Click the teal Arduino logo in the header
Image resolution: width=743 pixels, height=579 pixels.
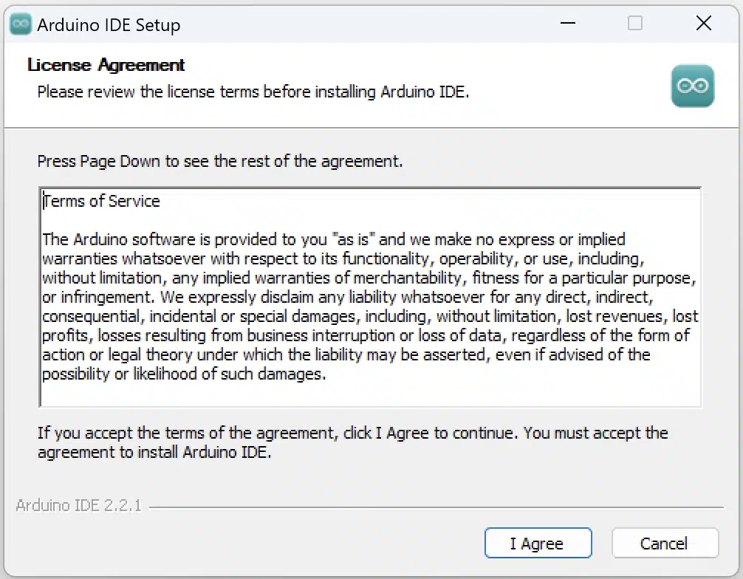[x=692, y=86]
